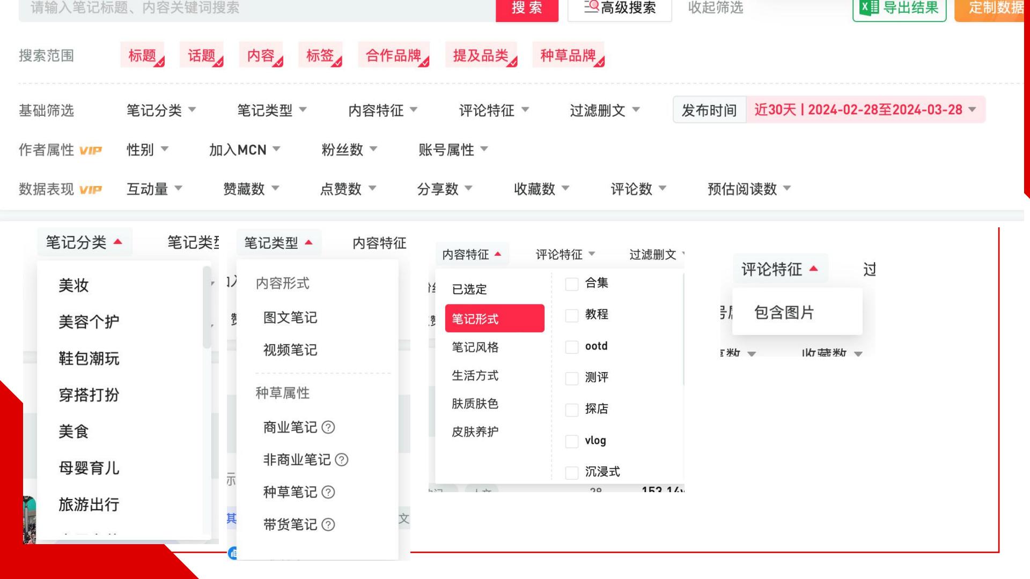Click the VIP badge beside 作者属性
The height and width of the screenshot is (579, 1030).
point(90,151)
